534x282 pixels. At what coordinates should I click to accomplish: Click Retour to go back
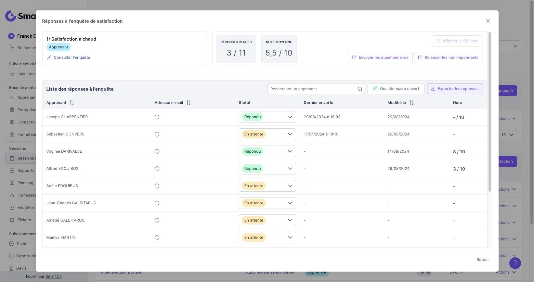483,260
